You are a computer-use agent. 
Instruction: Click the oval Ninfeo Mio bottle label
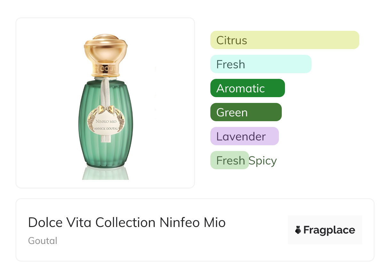106,123
